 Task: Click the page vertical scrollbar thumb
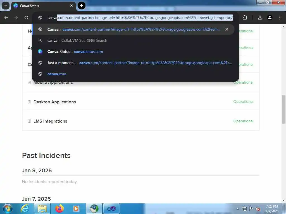pos(284,110)
